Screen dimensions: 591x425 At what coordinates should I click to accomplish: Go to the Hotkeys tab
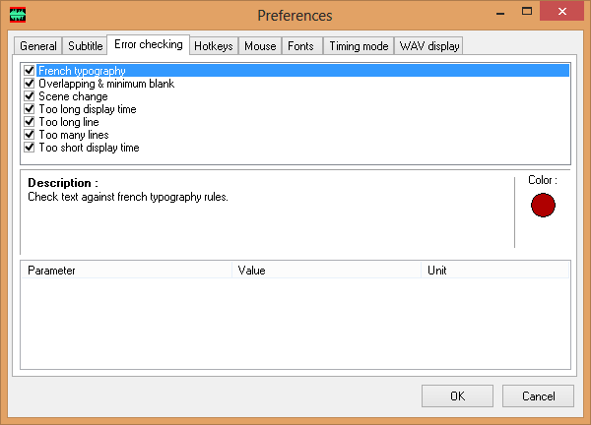click(x=214, y=46)
